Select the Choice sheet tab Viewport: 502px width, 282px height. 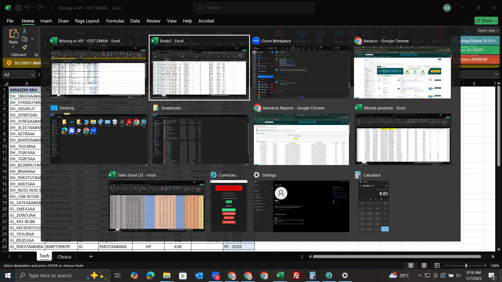(64, 257)
